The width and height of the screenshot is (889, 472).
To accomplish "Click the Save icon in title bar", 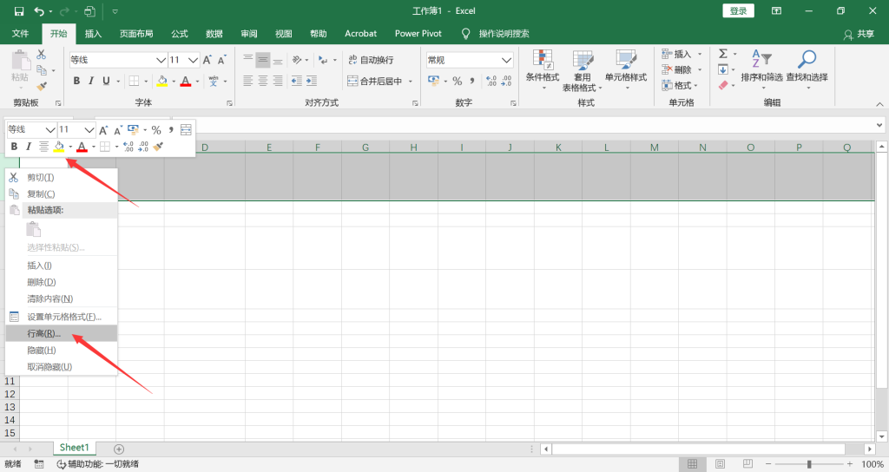I will [19, 11].
